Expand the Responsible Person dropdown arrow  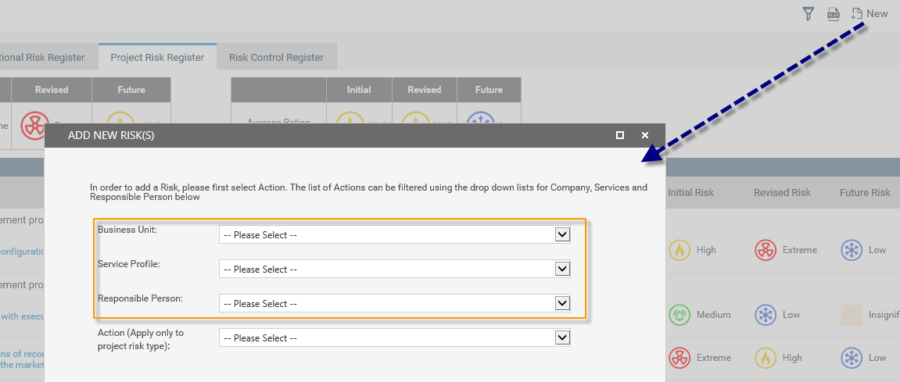click(x=562, y=303)
